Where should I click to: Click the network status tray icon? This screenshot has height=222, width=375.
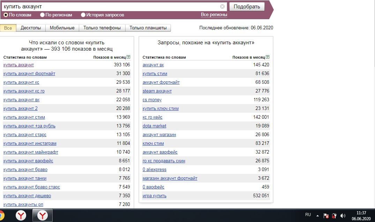[x=334, y=215]
